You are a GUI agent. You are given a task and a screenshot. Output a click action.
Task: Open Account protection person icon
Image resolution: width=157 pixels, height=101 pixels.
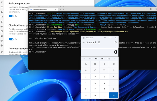[x=2, y=21]
